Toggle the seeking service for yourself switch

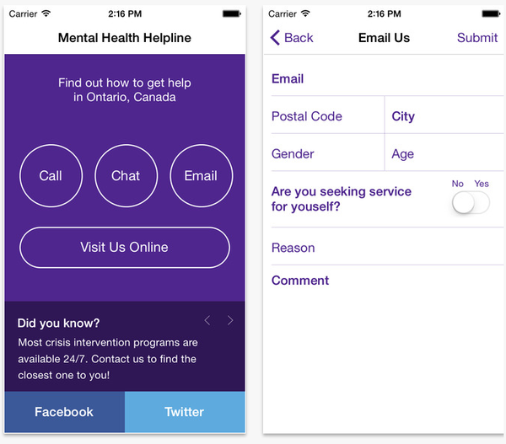471,202
